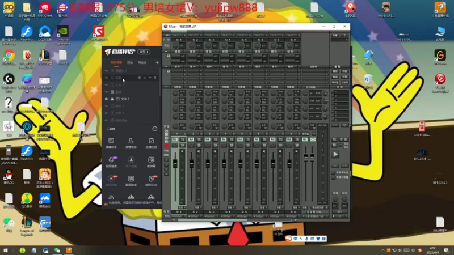Image resolution: width=454 pixels, height=255 pixels.
Task: Open League of Legends desktop icon
Action: click(27, 226)
